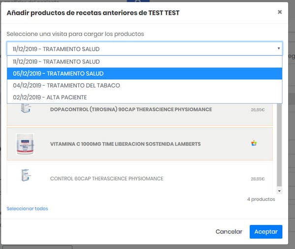Click the 28,85€ price of CONTROL 60CAP
This screenshot has height=249, width=295.
pos(258,179)
